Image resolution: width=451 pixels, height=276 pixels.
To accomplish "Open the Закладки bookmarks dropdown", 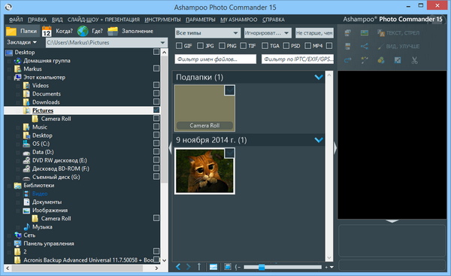I will coord(22,42).
